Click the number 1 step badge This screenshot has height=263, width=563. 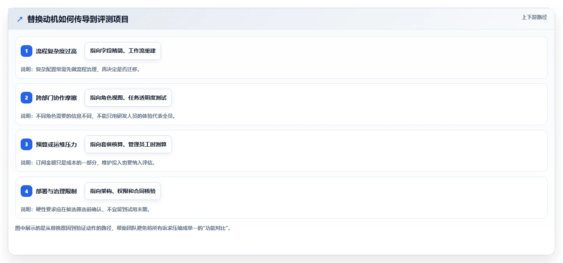(x=27, y=51)
